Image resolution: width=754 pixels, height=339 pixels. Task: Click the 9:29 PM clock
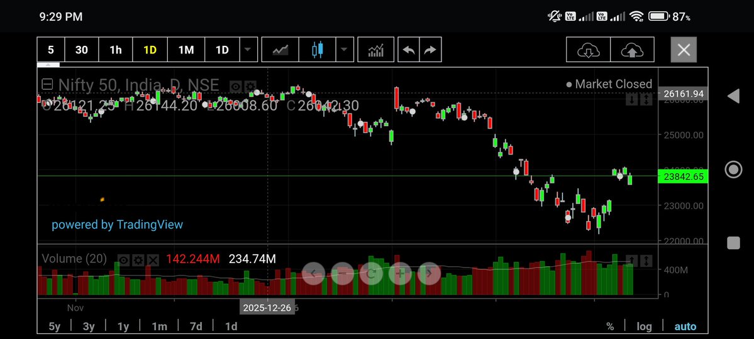tap(61, 17)
